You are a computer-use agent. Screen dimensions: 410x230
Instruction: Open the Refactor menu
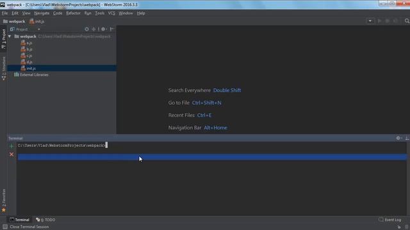[73, 13]
